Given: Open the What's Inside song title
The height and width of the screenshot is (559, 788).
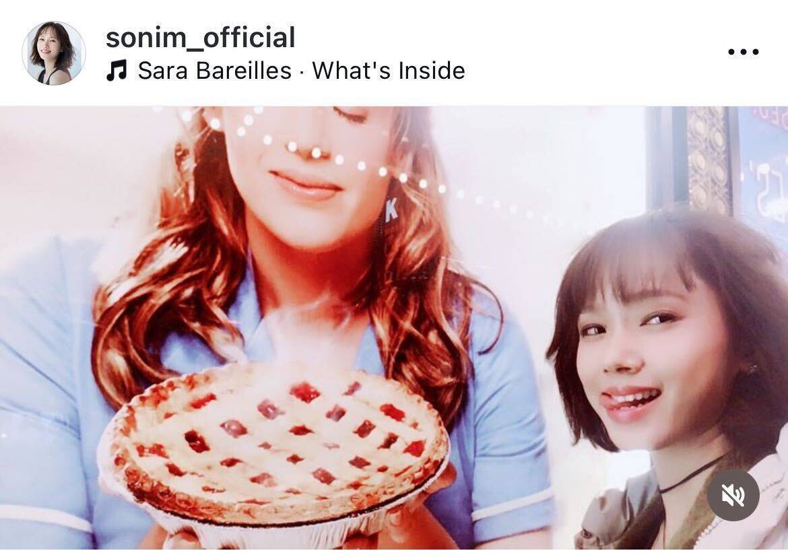Looking at the screenshot, I should 389,70.
